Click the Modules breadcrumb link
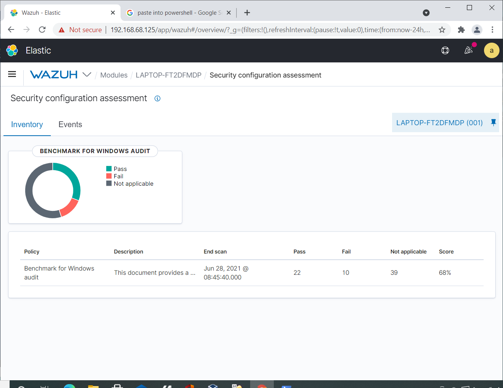503x388 pixels. click(x=114, y=75)
